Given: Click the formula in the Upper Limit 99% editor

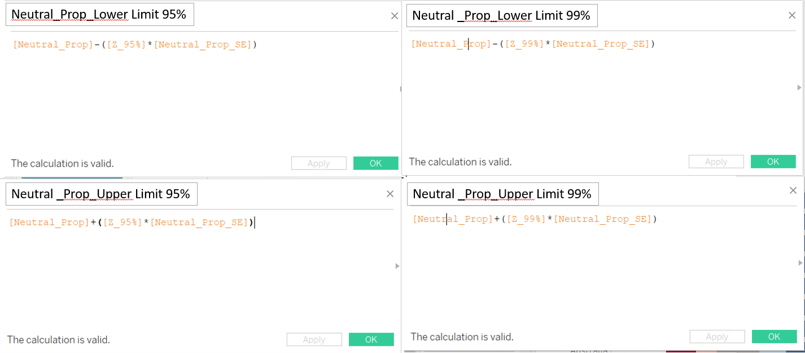Looking at the screenshot, I should pos(535,219).
